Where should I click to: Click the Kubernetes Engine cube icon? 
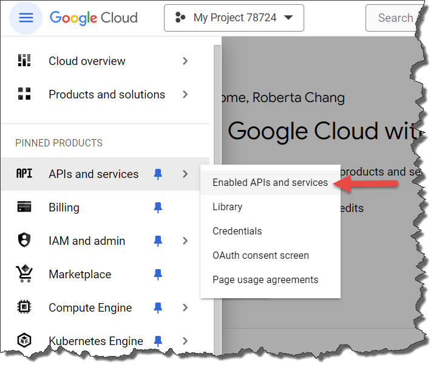pos(24,340)
